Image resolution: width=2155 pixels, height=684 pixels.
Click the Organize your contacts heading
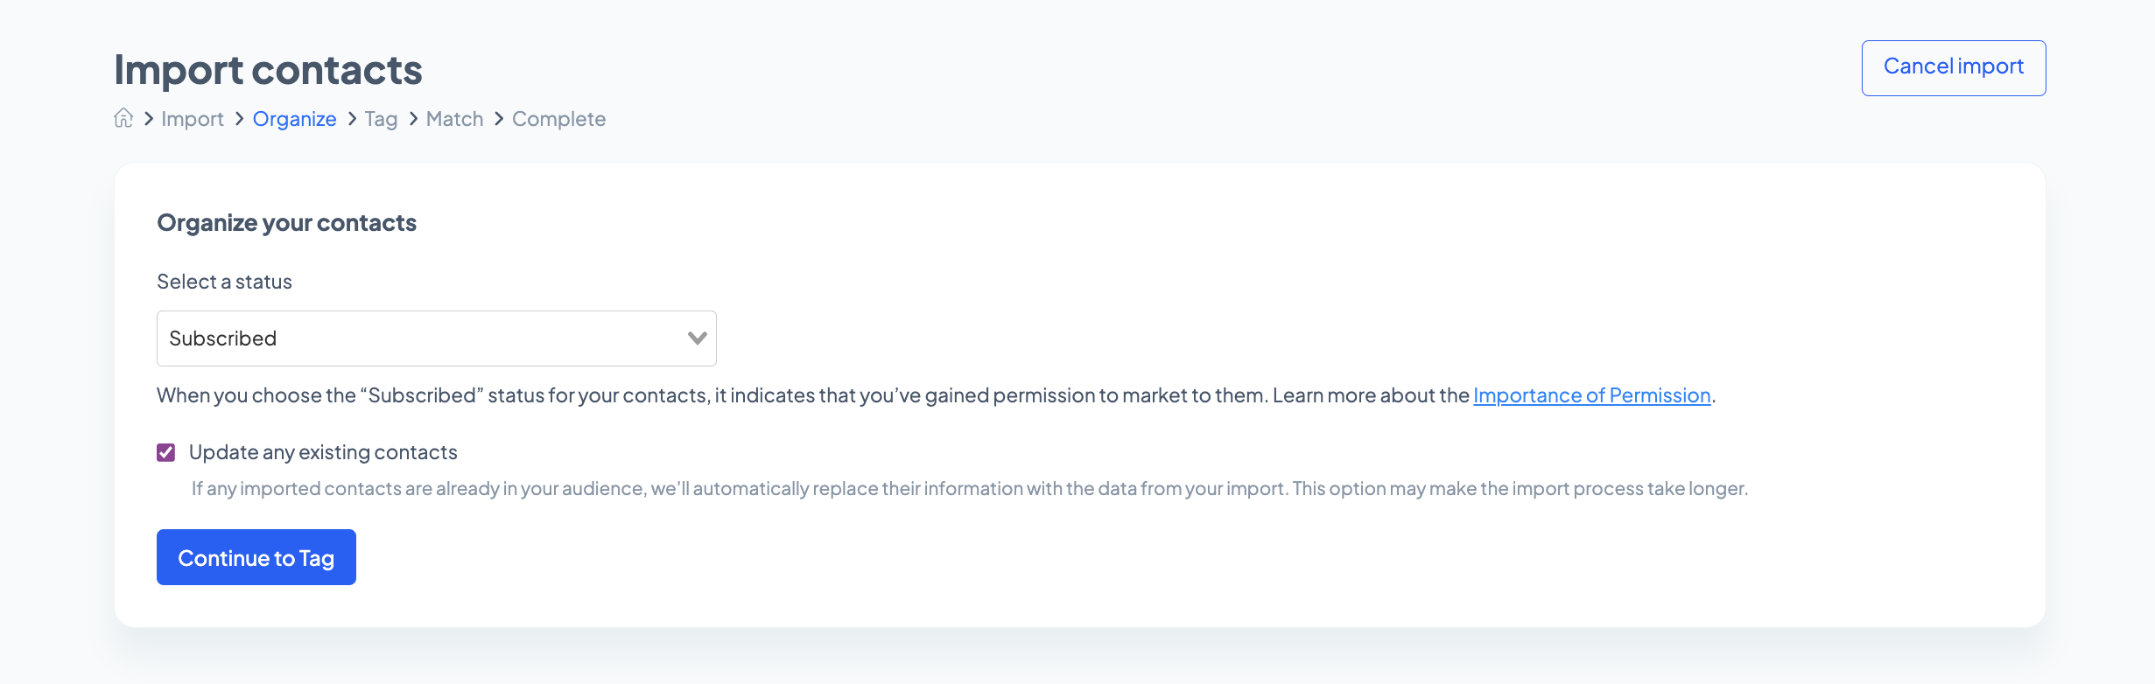[286, 223]
